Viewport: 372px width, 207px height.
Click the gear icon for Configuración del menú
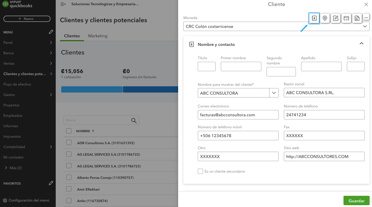coord(5,200)
